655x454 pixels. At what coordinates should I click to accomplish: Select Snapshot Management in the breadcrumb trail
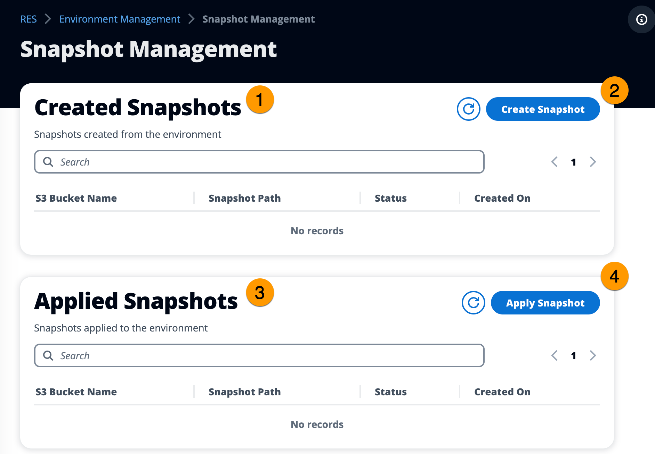(x=258, y=19)
